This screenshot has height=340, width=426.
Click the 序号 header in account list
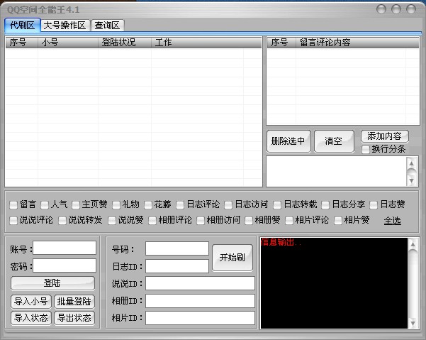tap(22, 43)
